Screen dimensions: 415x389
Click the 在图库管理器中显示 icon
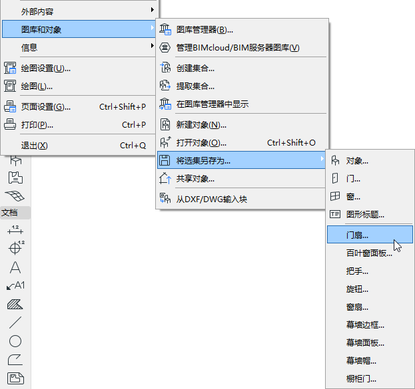(x=165, y=104)
